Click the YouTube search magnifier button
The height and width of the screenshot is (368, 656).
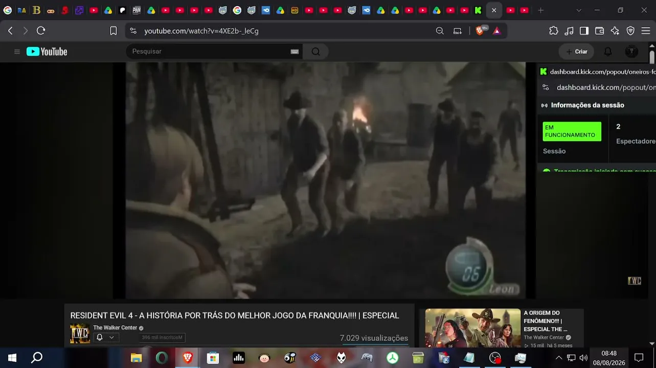[x=315, y=52]
